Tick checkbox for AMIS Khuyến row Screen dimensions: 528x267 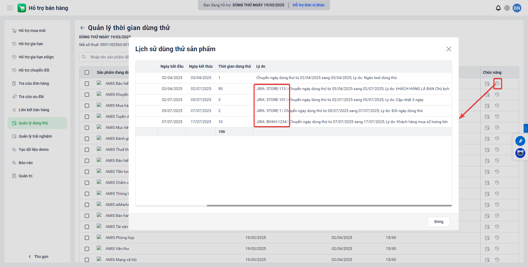click(x=87, y=95)
